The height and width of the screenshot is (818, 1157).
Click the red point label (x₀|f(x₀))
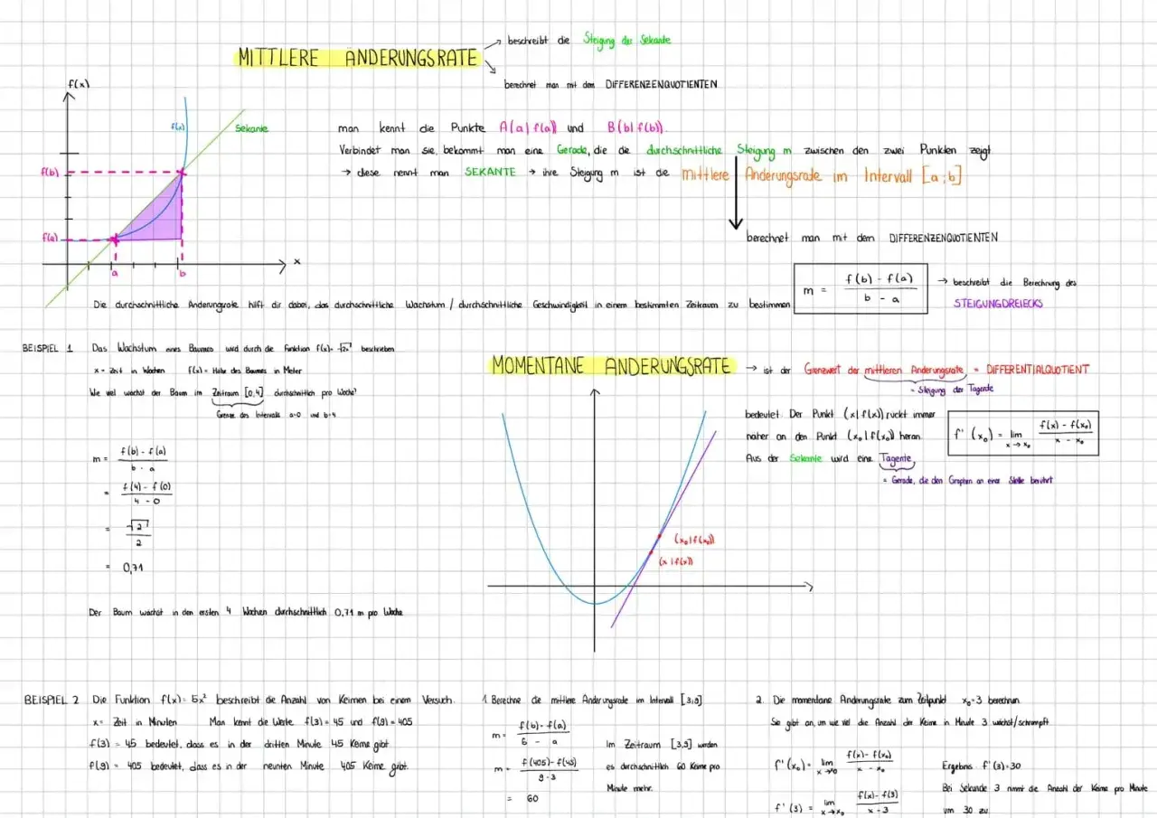[696, 540]
